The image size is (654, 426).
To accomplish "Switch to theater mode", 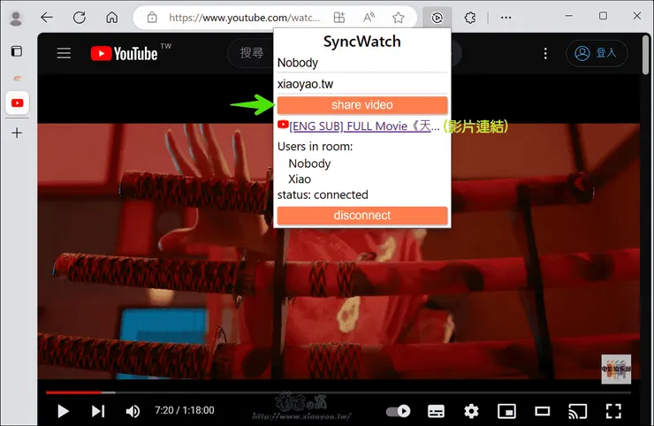I will click(x=543, y=411).
